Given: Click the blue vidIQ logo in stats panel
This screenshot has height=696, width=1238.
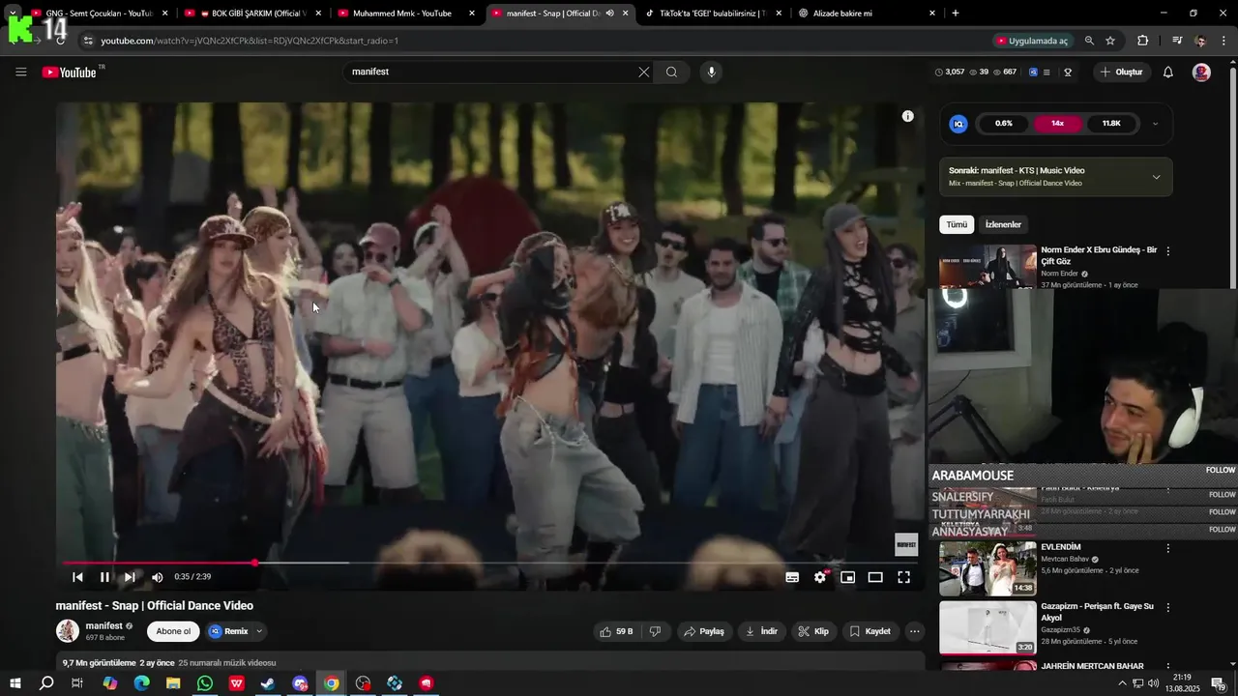Looking at the screenshot, I should [x=958, y=124].
